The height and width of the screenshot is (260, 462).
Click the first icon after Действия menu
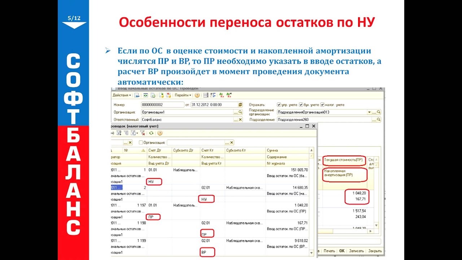point(137,95)
